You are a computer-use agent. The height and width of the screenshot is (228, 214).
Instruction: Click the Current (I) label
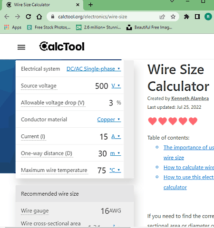coord(33,136)
